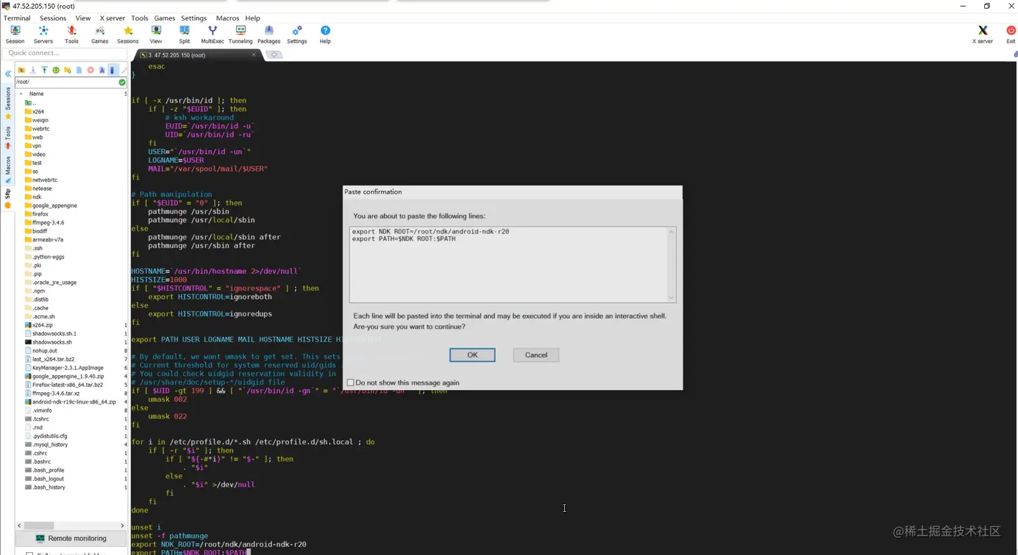Open the Servers toolbar icon
The image size is (1018, 555).
[43, 34]
